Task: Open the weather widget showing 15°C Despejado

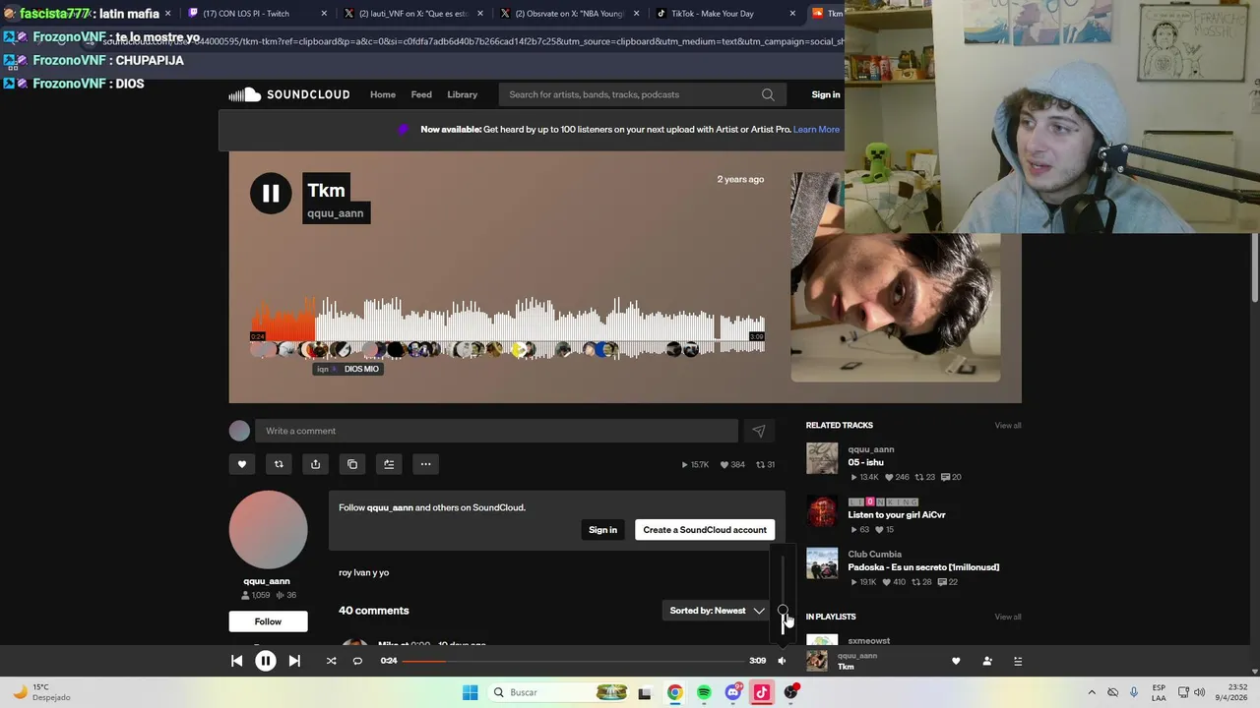Action: tap(39, 692)
